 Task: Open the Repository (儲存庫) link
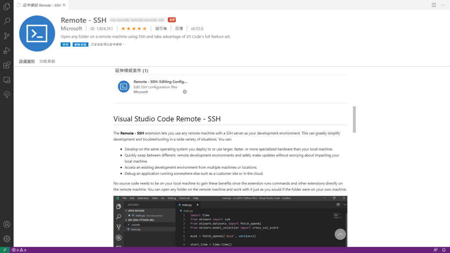coord(161,29)
